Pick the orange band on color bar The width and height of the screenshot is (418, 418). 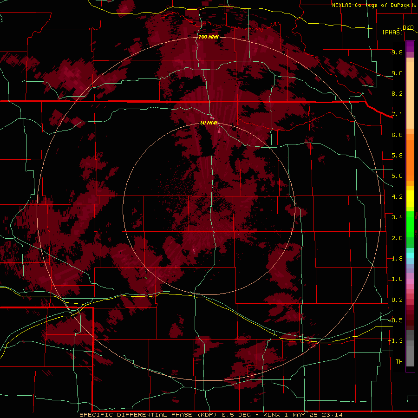[410, 160]
